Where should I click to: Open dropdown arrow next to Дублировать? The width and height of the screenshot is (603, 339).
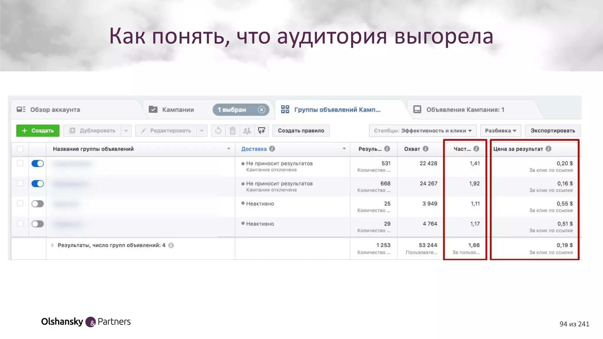(x=126, y=131)
